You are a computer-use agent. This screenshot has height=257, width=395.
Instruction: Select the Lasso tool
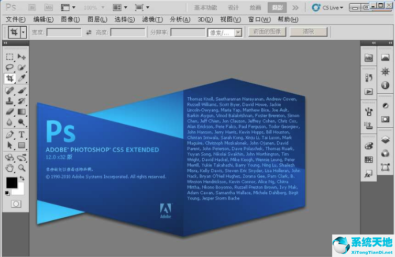[x=9, y=67]
